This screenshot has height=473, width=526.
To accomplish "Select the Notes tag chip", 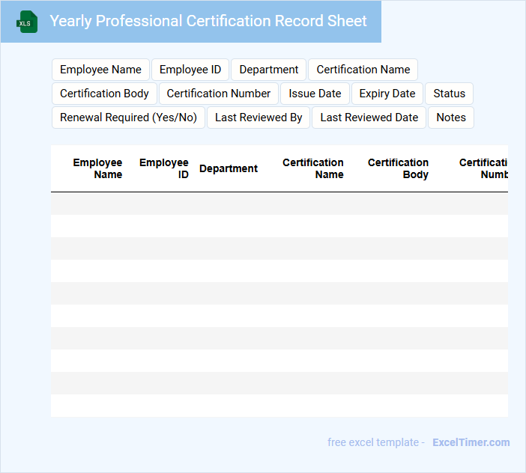I will click(450, 118).
